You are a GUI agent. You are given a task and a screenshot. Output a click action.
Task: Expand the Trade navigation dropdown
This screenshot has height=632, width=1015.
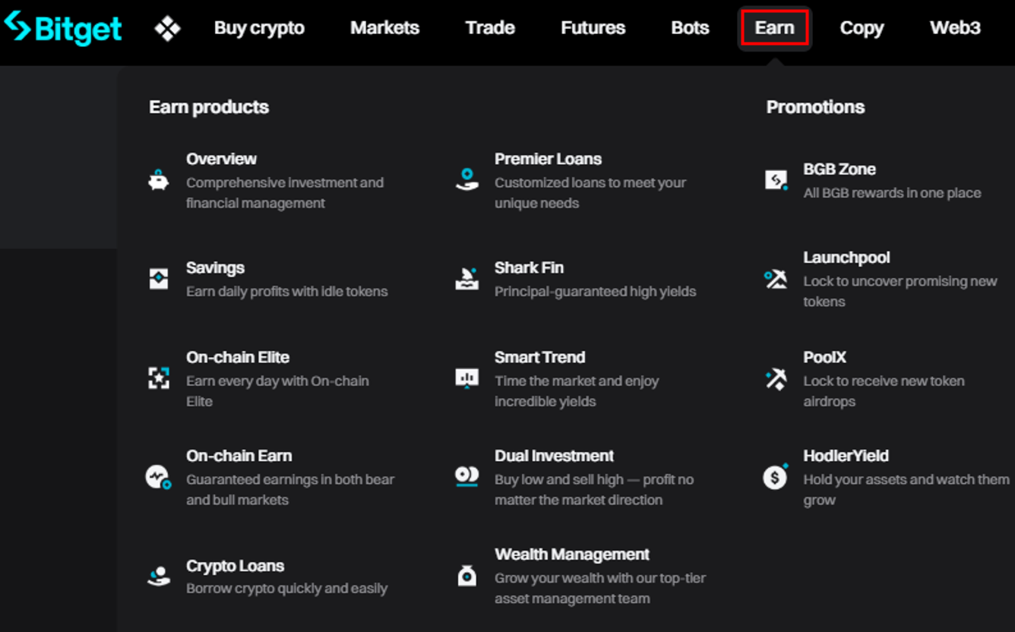490,28
